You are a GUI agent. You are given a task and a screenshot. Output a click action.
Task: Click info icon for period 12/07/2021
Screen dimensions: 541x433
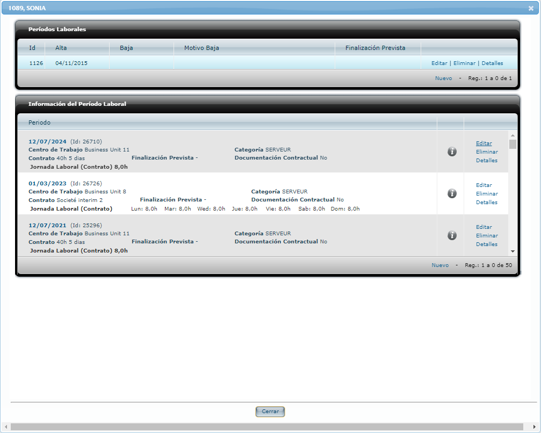coord(452,235)
